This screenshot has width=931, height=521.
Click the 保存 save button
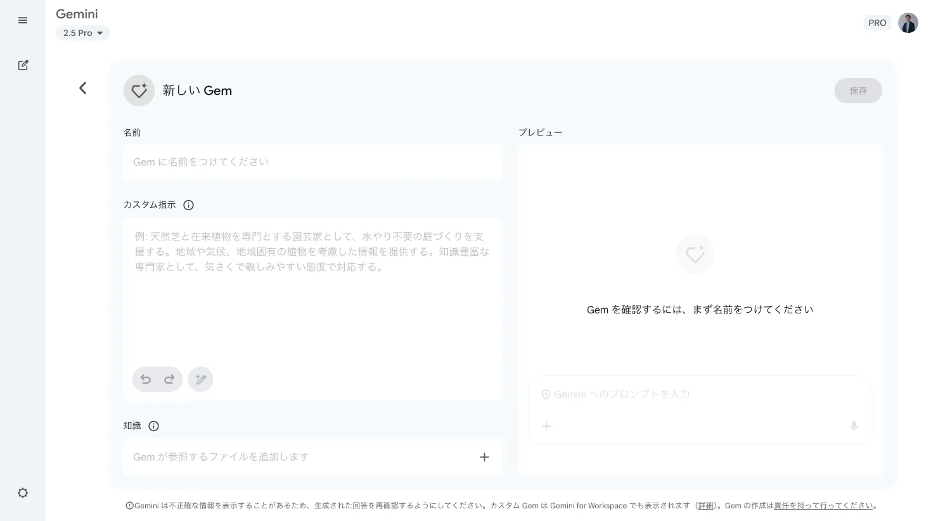858,91
